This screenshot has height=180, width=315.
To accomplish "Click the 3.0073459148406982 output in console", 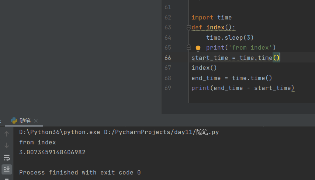I will 52,152.
